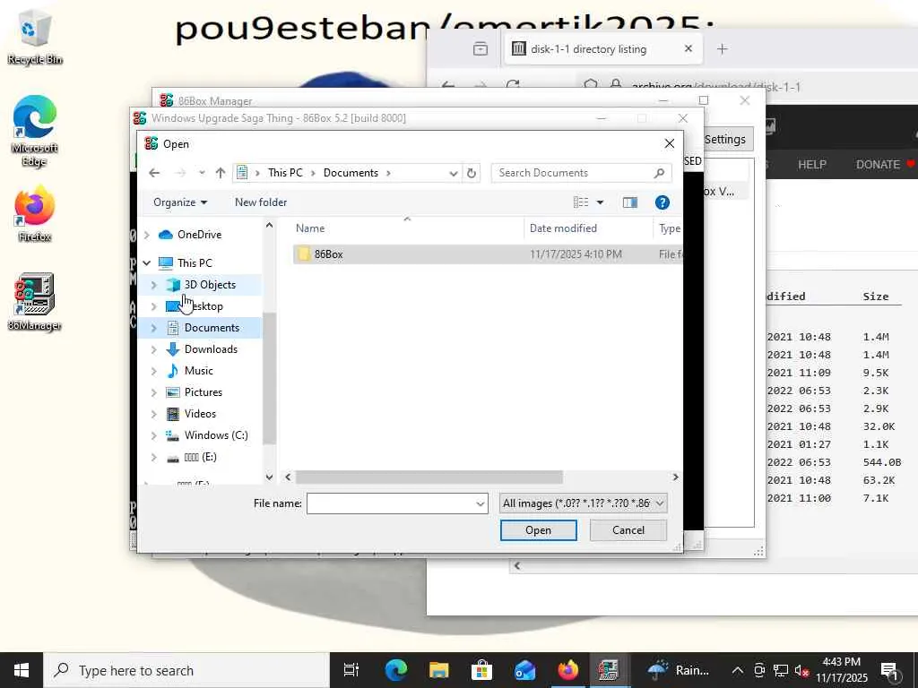Viewport: 918px width, 688px height.
Task: Launch Firefox desktop shortcut
Action: coord(35,213)
